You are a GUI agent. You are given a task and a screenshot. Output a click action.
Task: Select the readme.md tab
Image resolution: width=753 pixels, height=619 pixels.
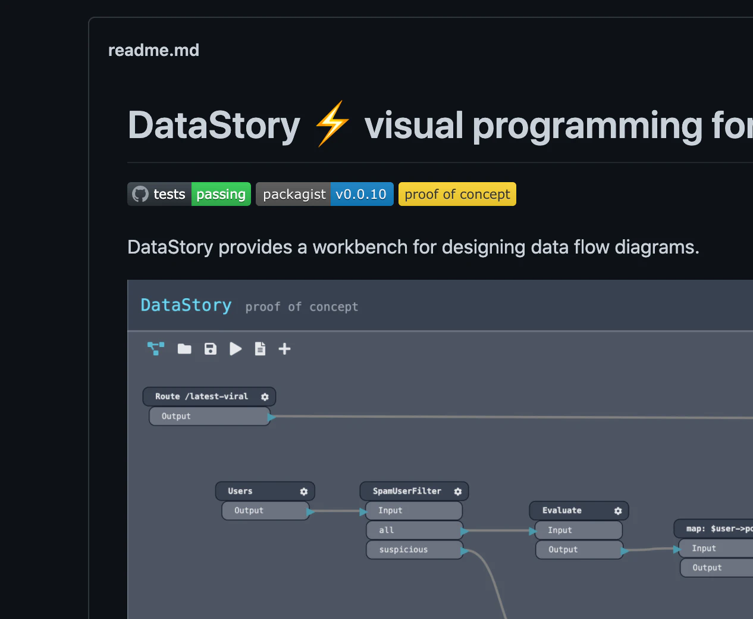point(153,50)
